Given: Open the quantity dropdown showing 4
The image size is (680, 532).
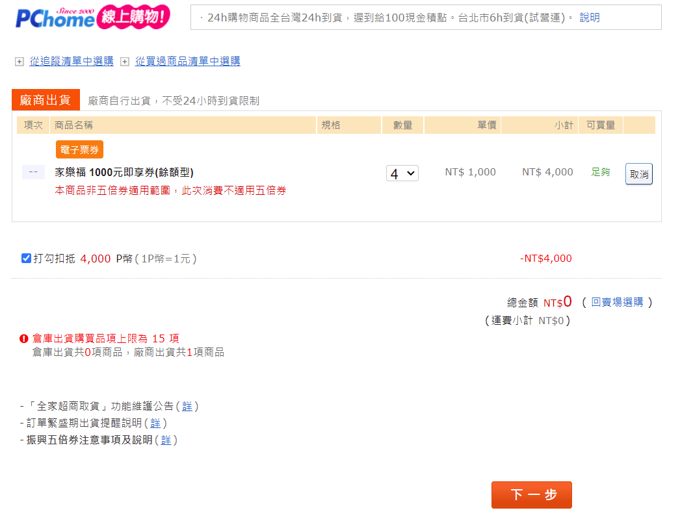Looking at the screenshot, I should coord(402,173).
